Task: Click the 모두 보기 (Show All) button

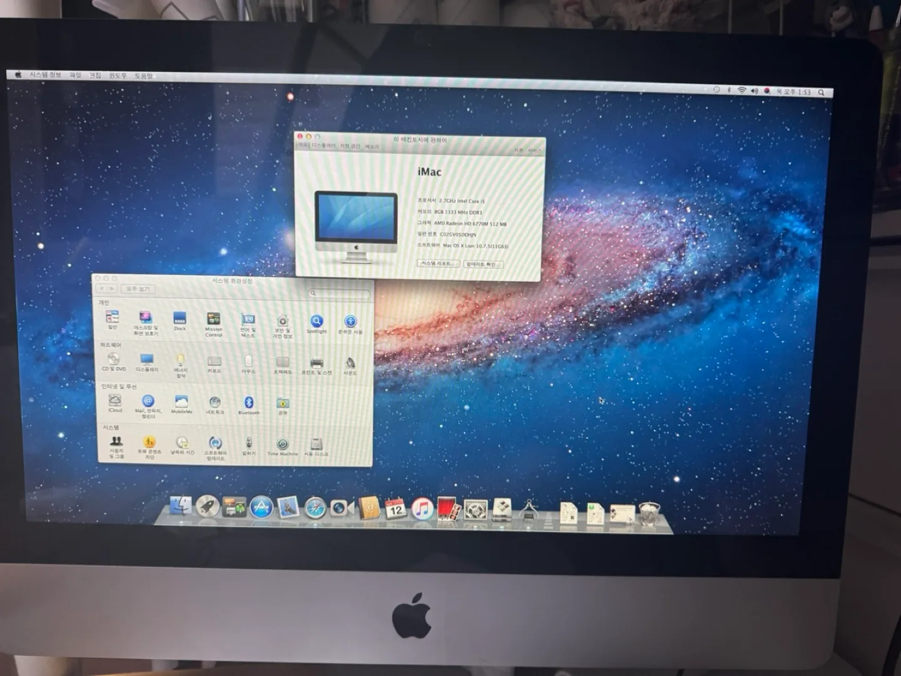Action: pyautogui.click(x=137, y=289)
